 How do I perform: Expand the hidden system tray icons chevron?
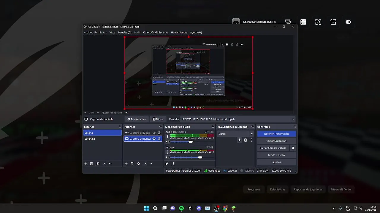334,208
